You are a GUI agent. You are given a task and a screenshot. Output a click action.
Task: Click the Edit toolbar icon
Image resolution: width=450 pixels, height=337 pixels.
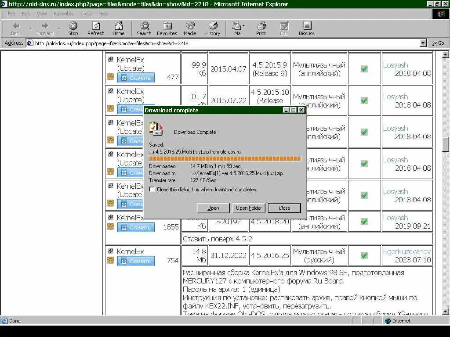tap(284, 29)
